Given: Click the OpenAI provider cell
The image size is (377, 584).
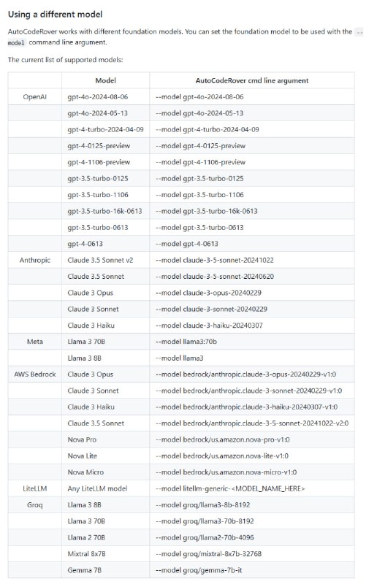Looking at the screenshot, I should 34,97.
